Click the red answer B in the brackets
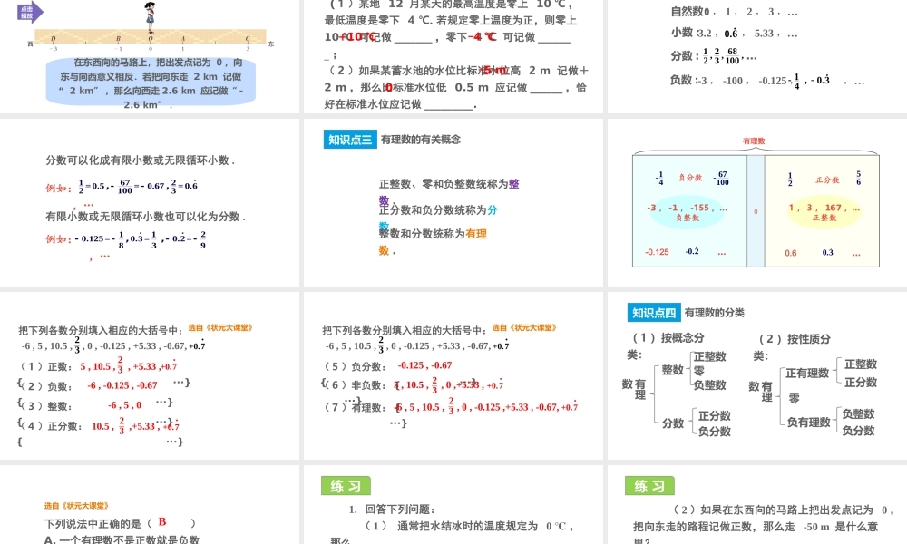907x544 pixels. pyautogui.click(x=162, y=522)
